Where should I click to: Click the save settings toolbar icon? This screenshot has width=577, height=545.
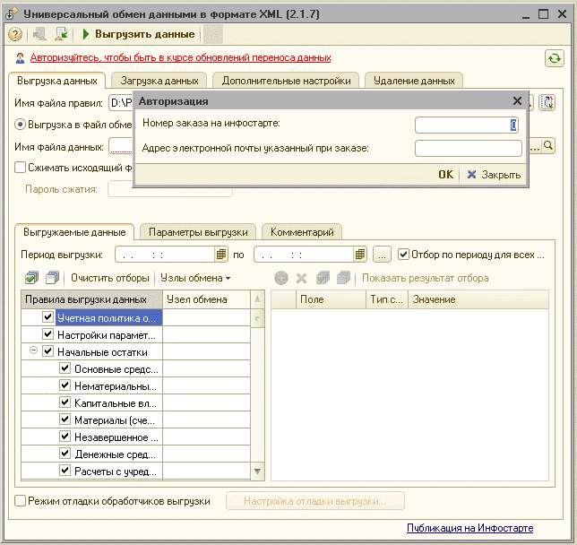tap(39, 34)
